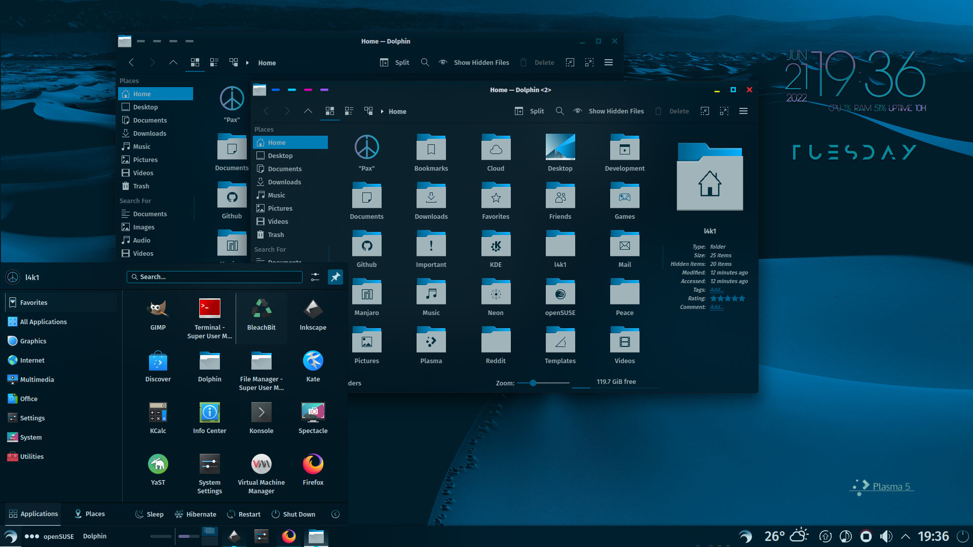Image resolution: width=973 pixels, height=547 pixels.
Task: Switch to icons view in Dolphin <2>
Action: (330, 111)
